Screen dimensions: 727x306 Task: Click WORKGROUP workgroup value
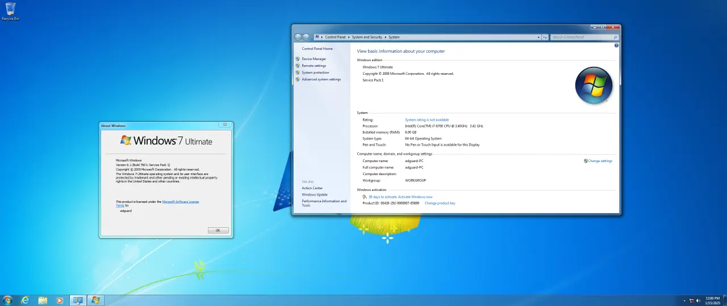click(415, 180)
